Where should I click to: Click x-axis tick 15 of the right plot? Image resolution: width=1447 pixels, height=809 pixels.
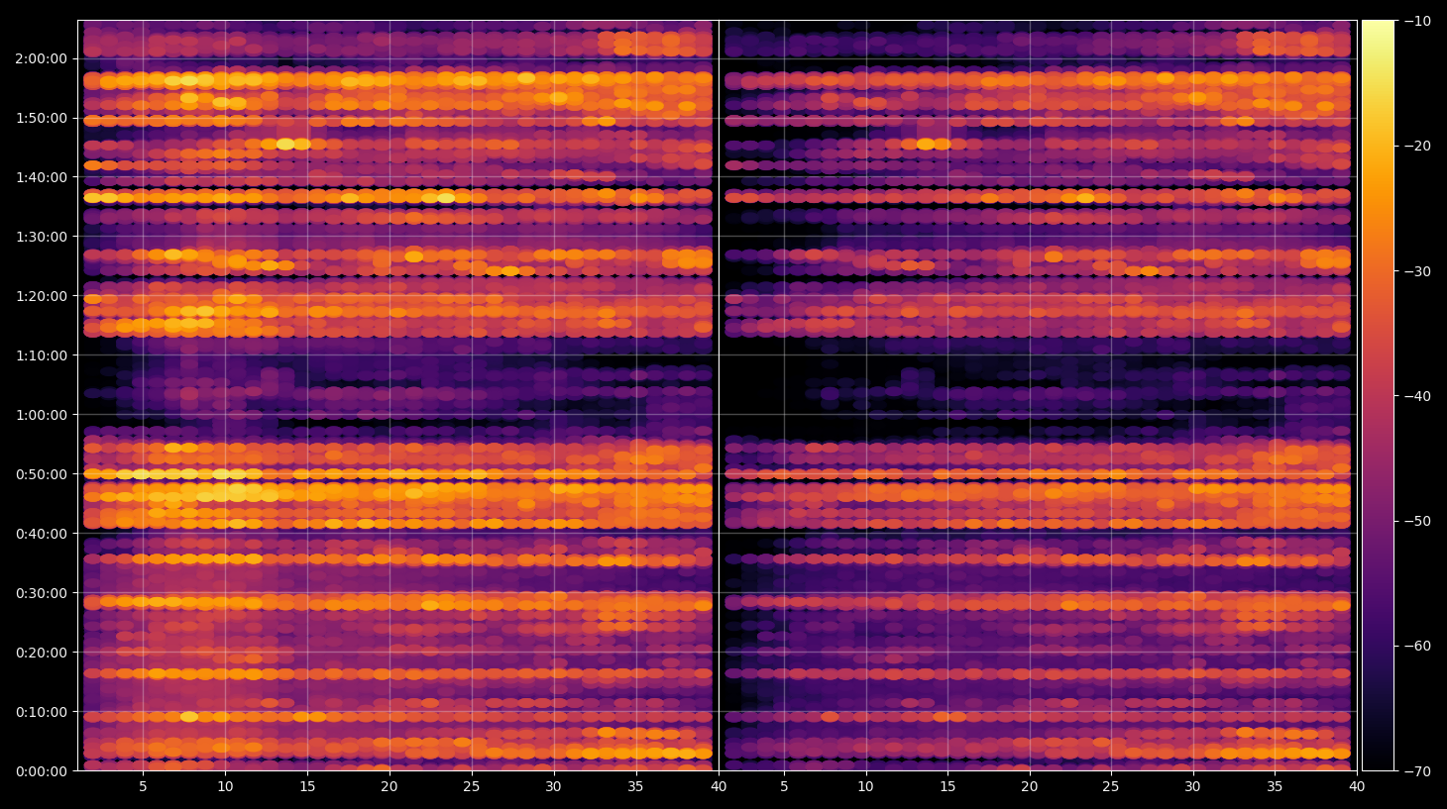[947, 787]
